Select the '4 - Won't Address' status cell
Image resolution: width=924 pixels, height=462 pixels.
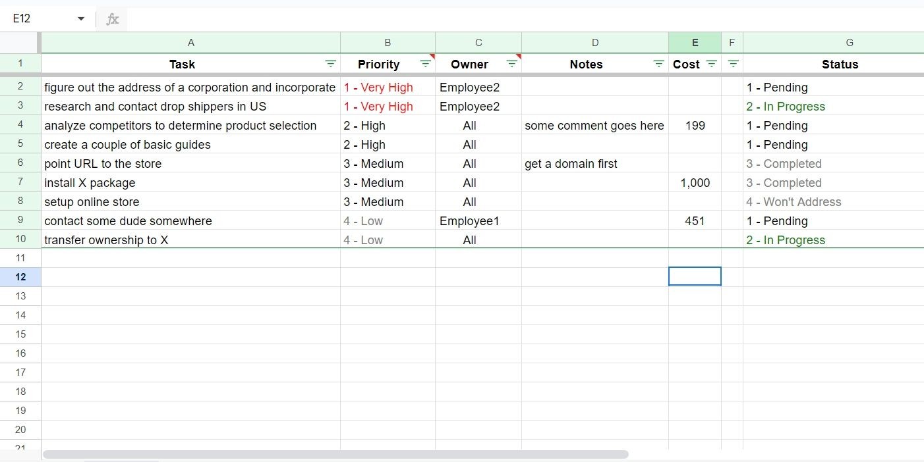[x=834, y=201]
